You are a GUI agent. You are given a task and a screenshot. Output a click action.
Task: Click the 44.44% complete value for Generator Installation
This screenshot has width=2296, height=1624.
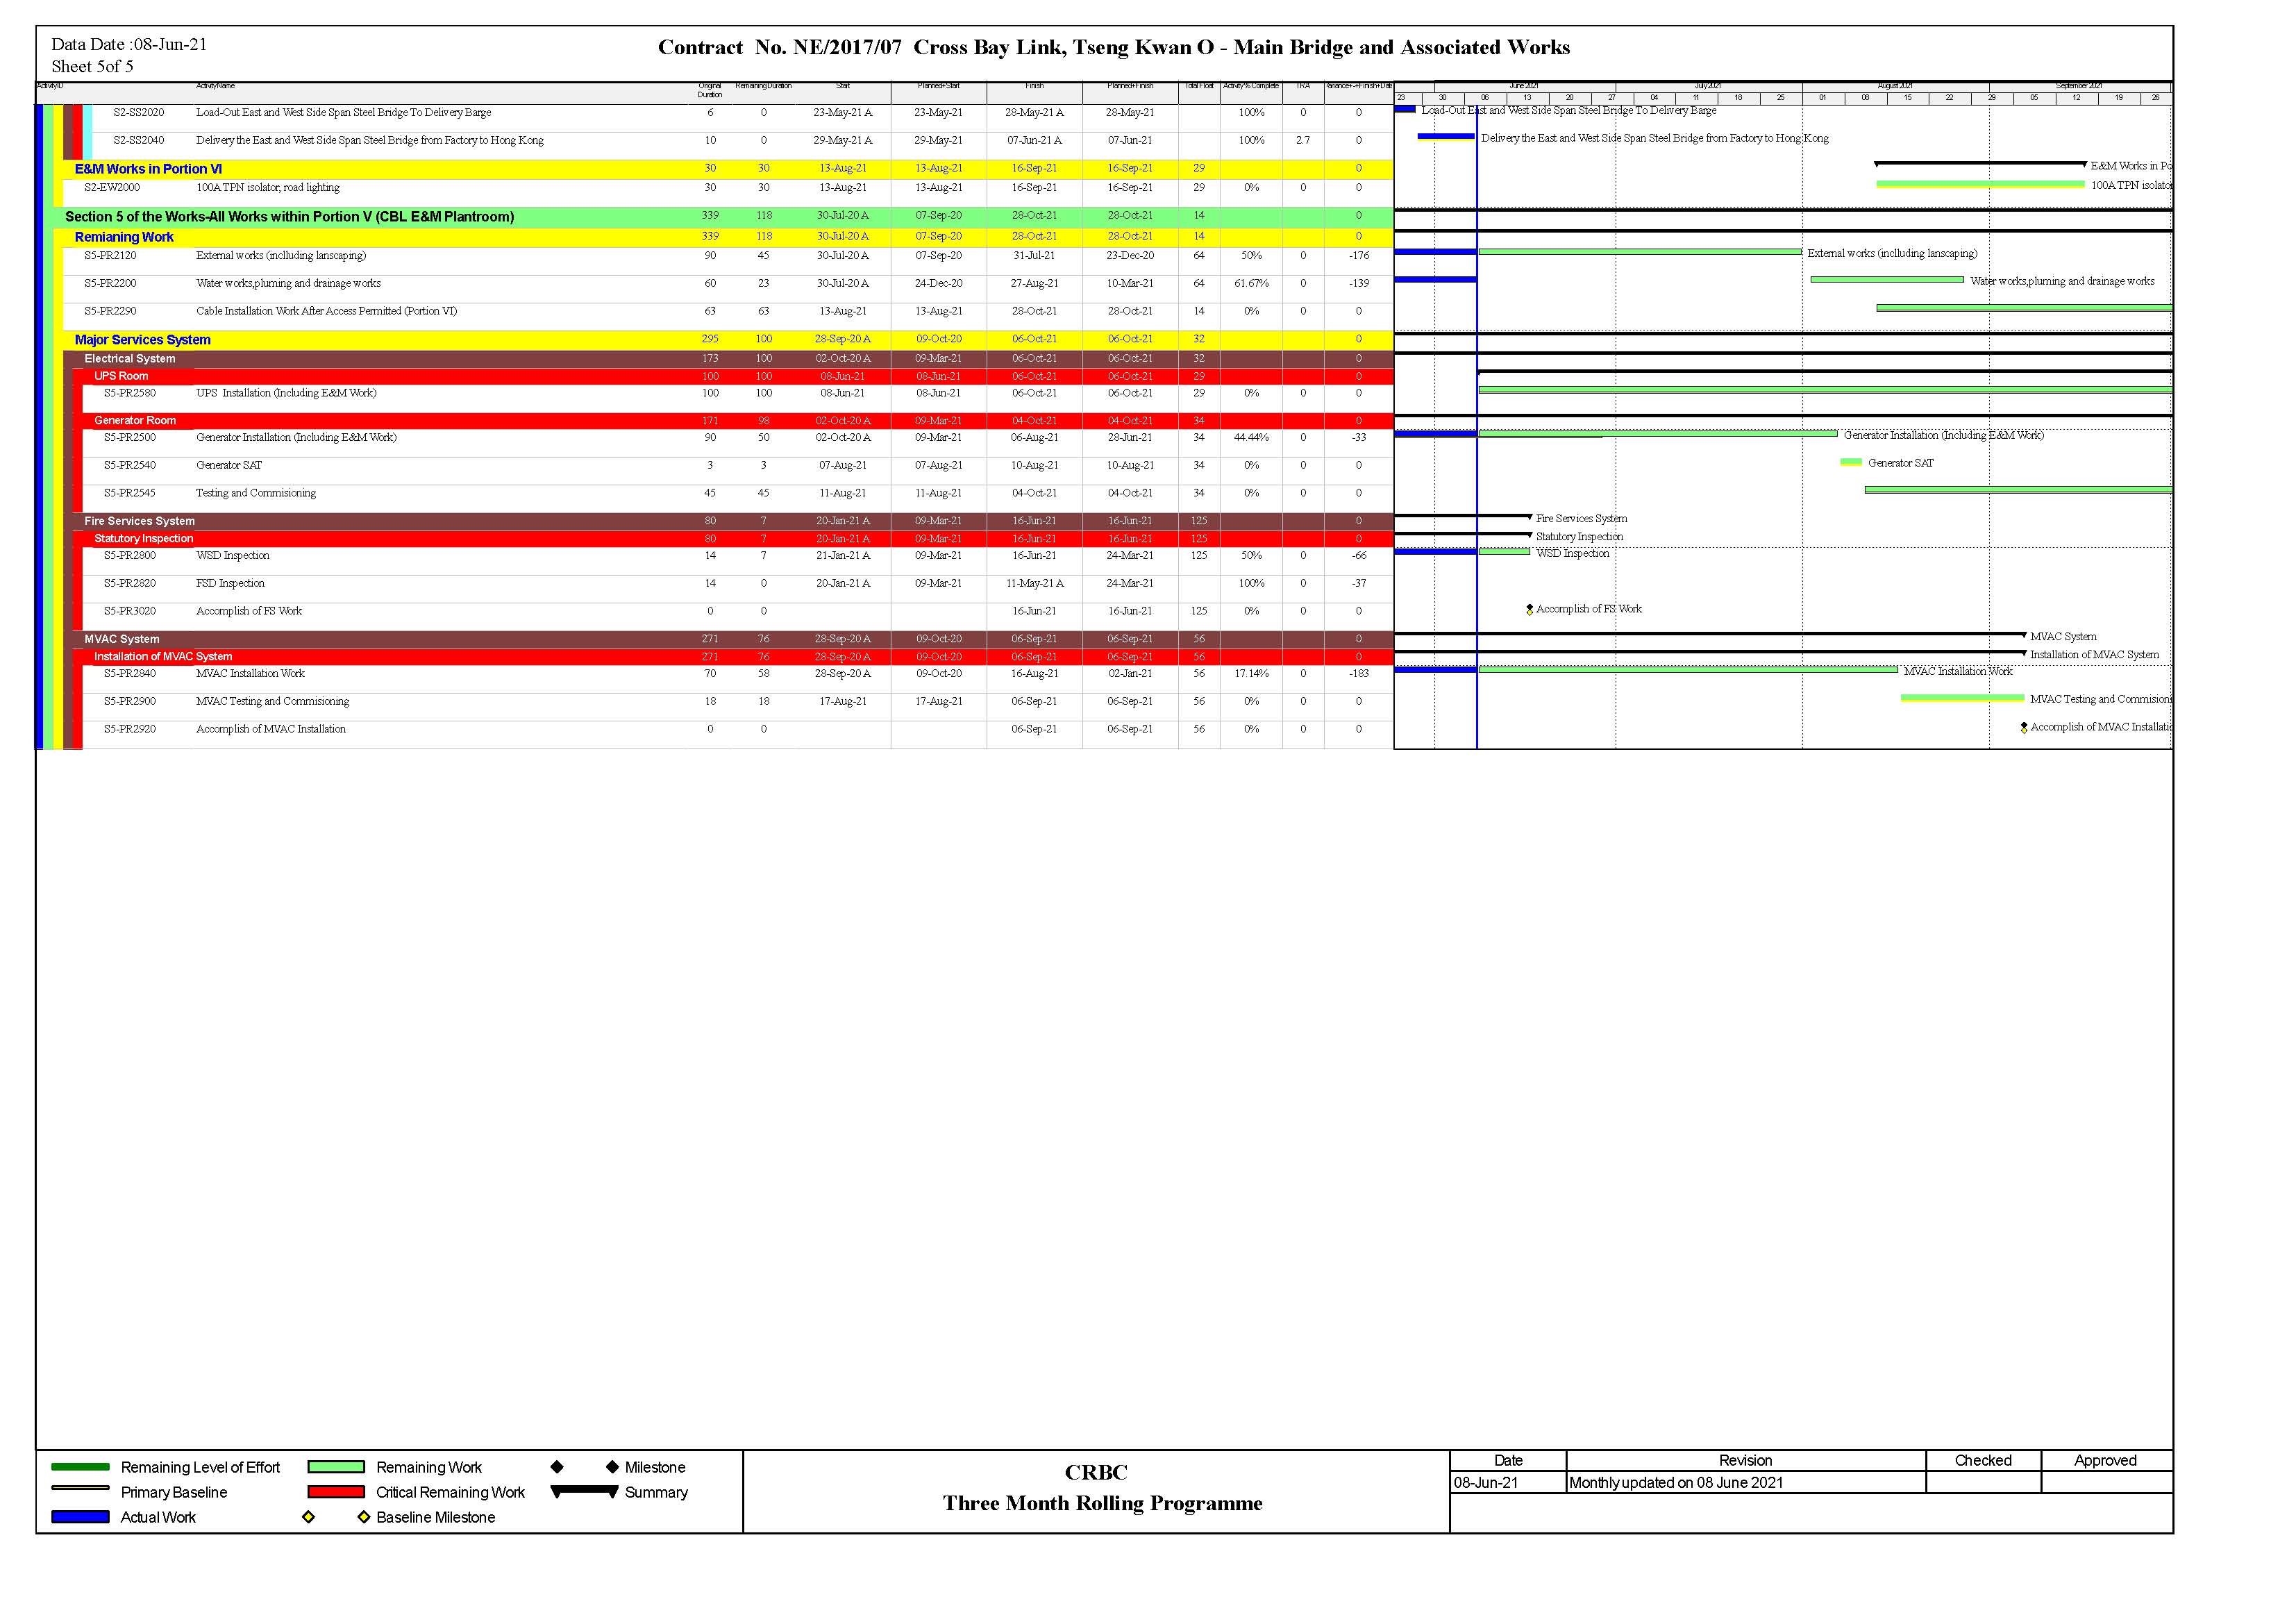pos(1251,438)
